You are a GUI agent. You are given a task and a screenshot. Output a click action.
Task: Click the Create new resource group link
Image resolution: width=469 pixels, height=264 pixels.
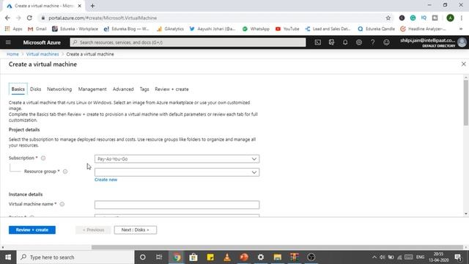(x=106, y=180)
